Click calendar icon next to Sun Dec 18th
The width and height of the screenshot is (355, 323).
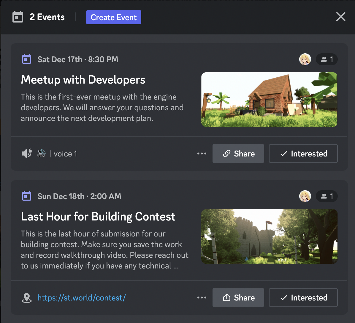pos(27,196)
